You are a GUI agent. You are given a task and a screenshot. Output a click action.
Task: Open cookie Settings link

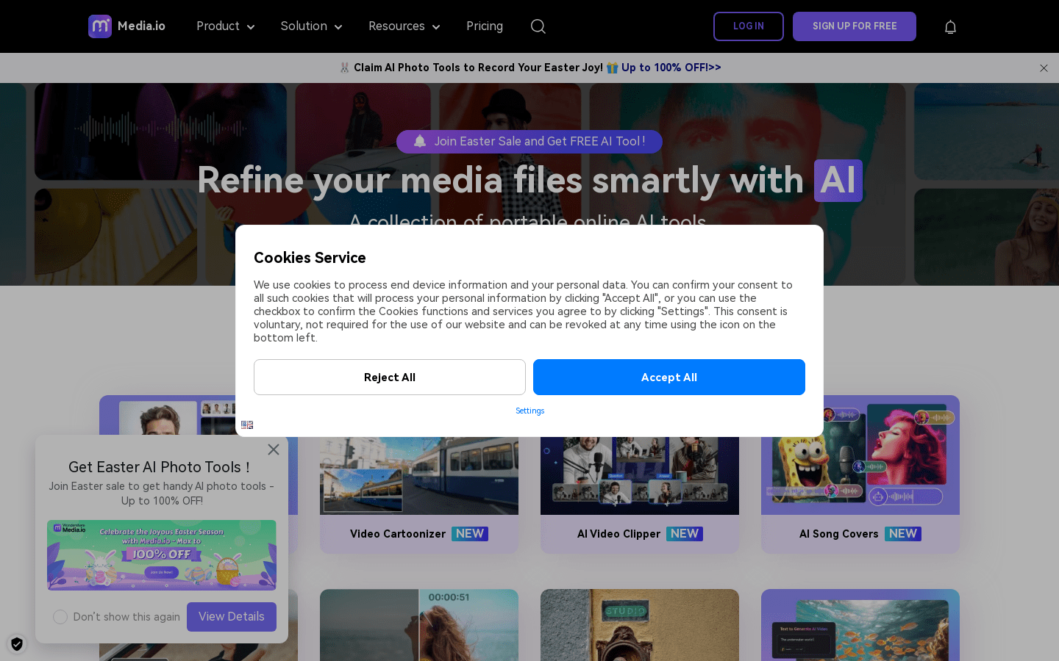529,411
